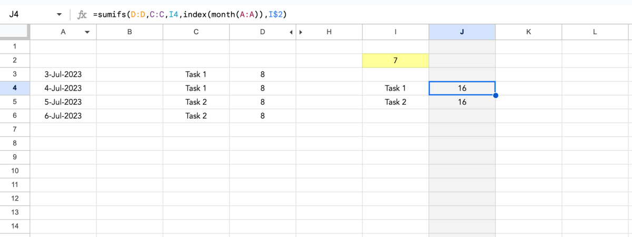Image resolution: width=632 pixels, height=237 pixels.
Task: Click cell with 5-Jul-2023
Action: click(x=63, y=102)
